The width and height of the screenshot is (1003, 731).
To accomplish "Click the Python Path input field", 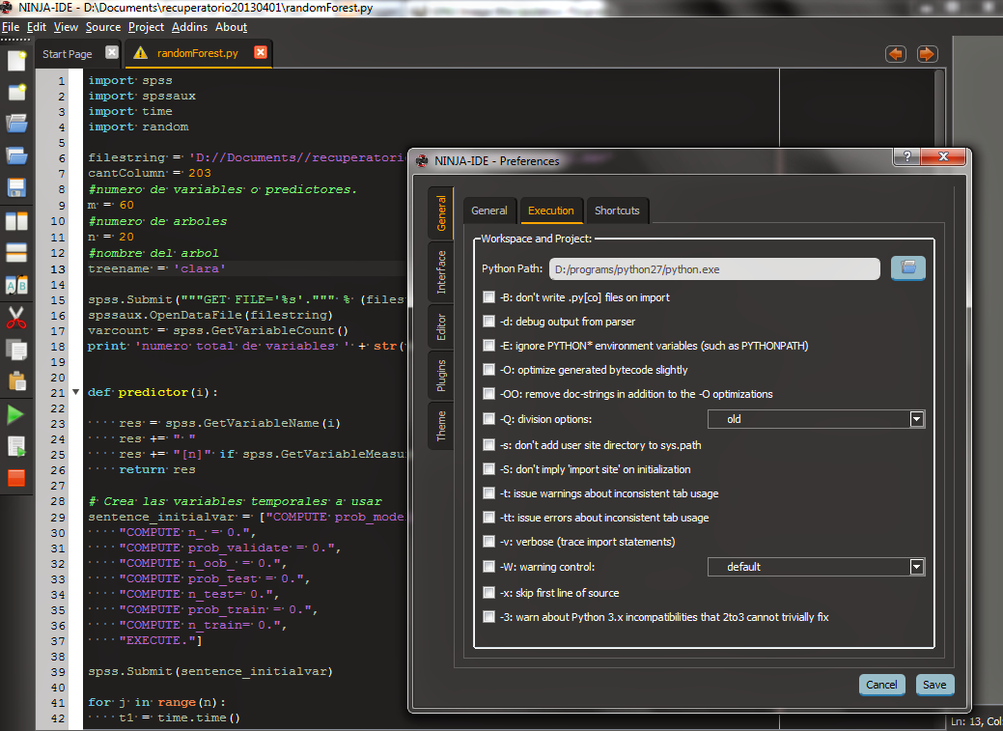I will click(x=714, y=268).
